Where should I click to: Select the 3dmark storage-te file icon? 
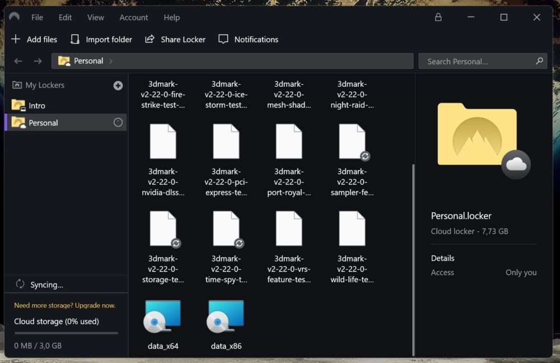coord(163,229)
